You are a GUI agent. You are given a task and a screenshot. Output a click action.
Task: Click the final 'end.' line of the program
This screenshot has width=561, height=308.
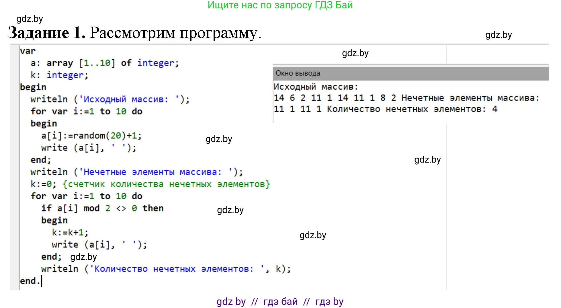coord(30,281)
